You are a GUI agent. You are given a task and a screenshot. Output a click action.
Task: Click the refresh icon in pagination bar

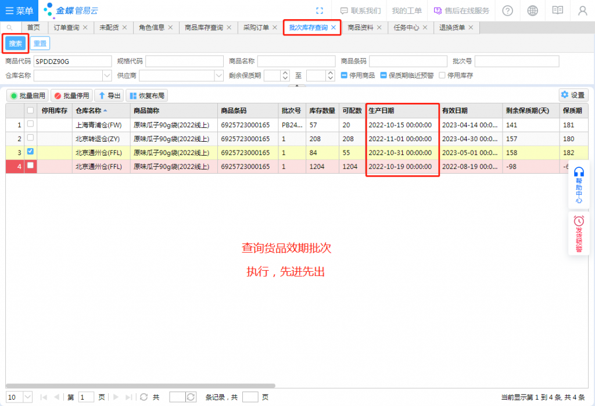click(144, 397)
